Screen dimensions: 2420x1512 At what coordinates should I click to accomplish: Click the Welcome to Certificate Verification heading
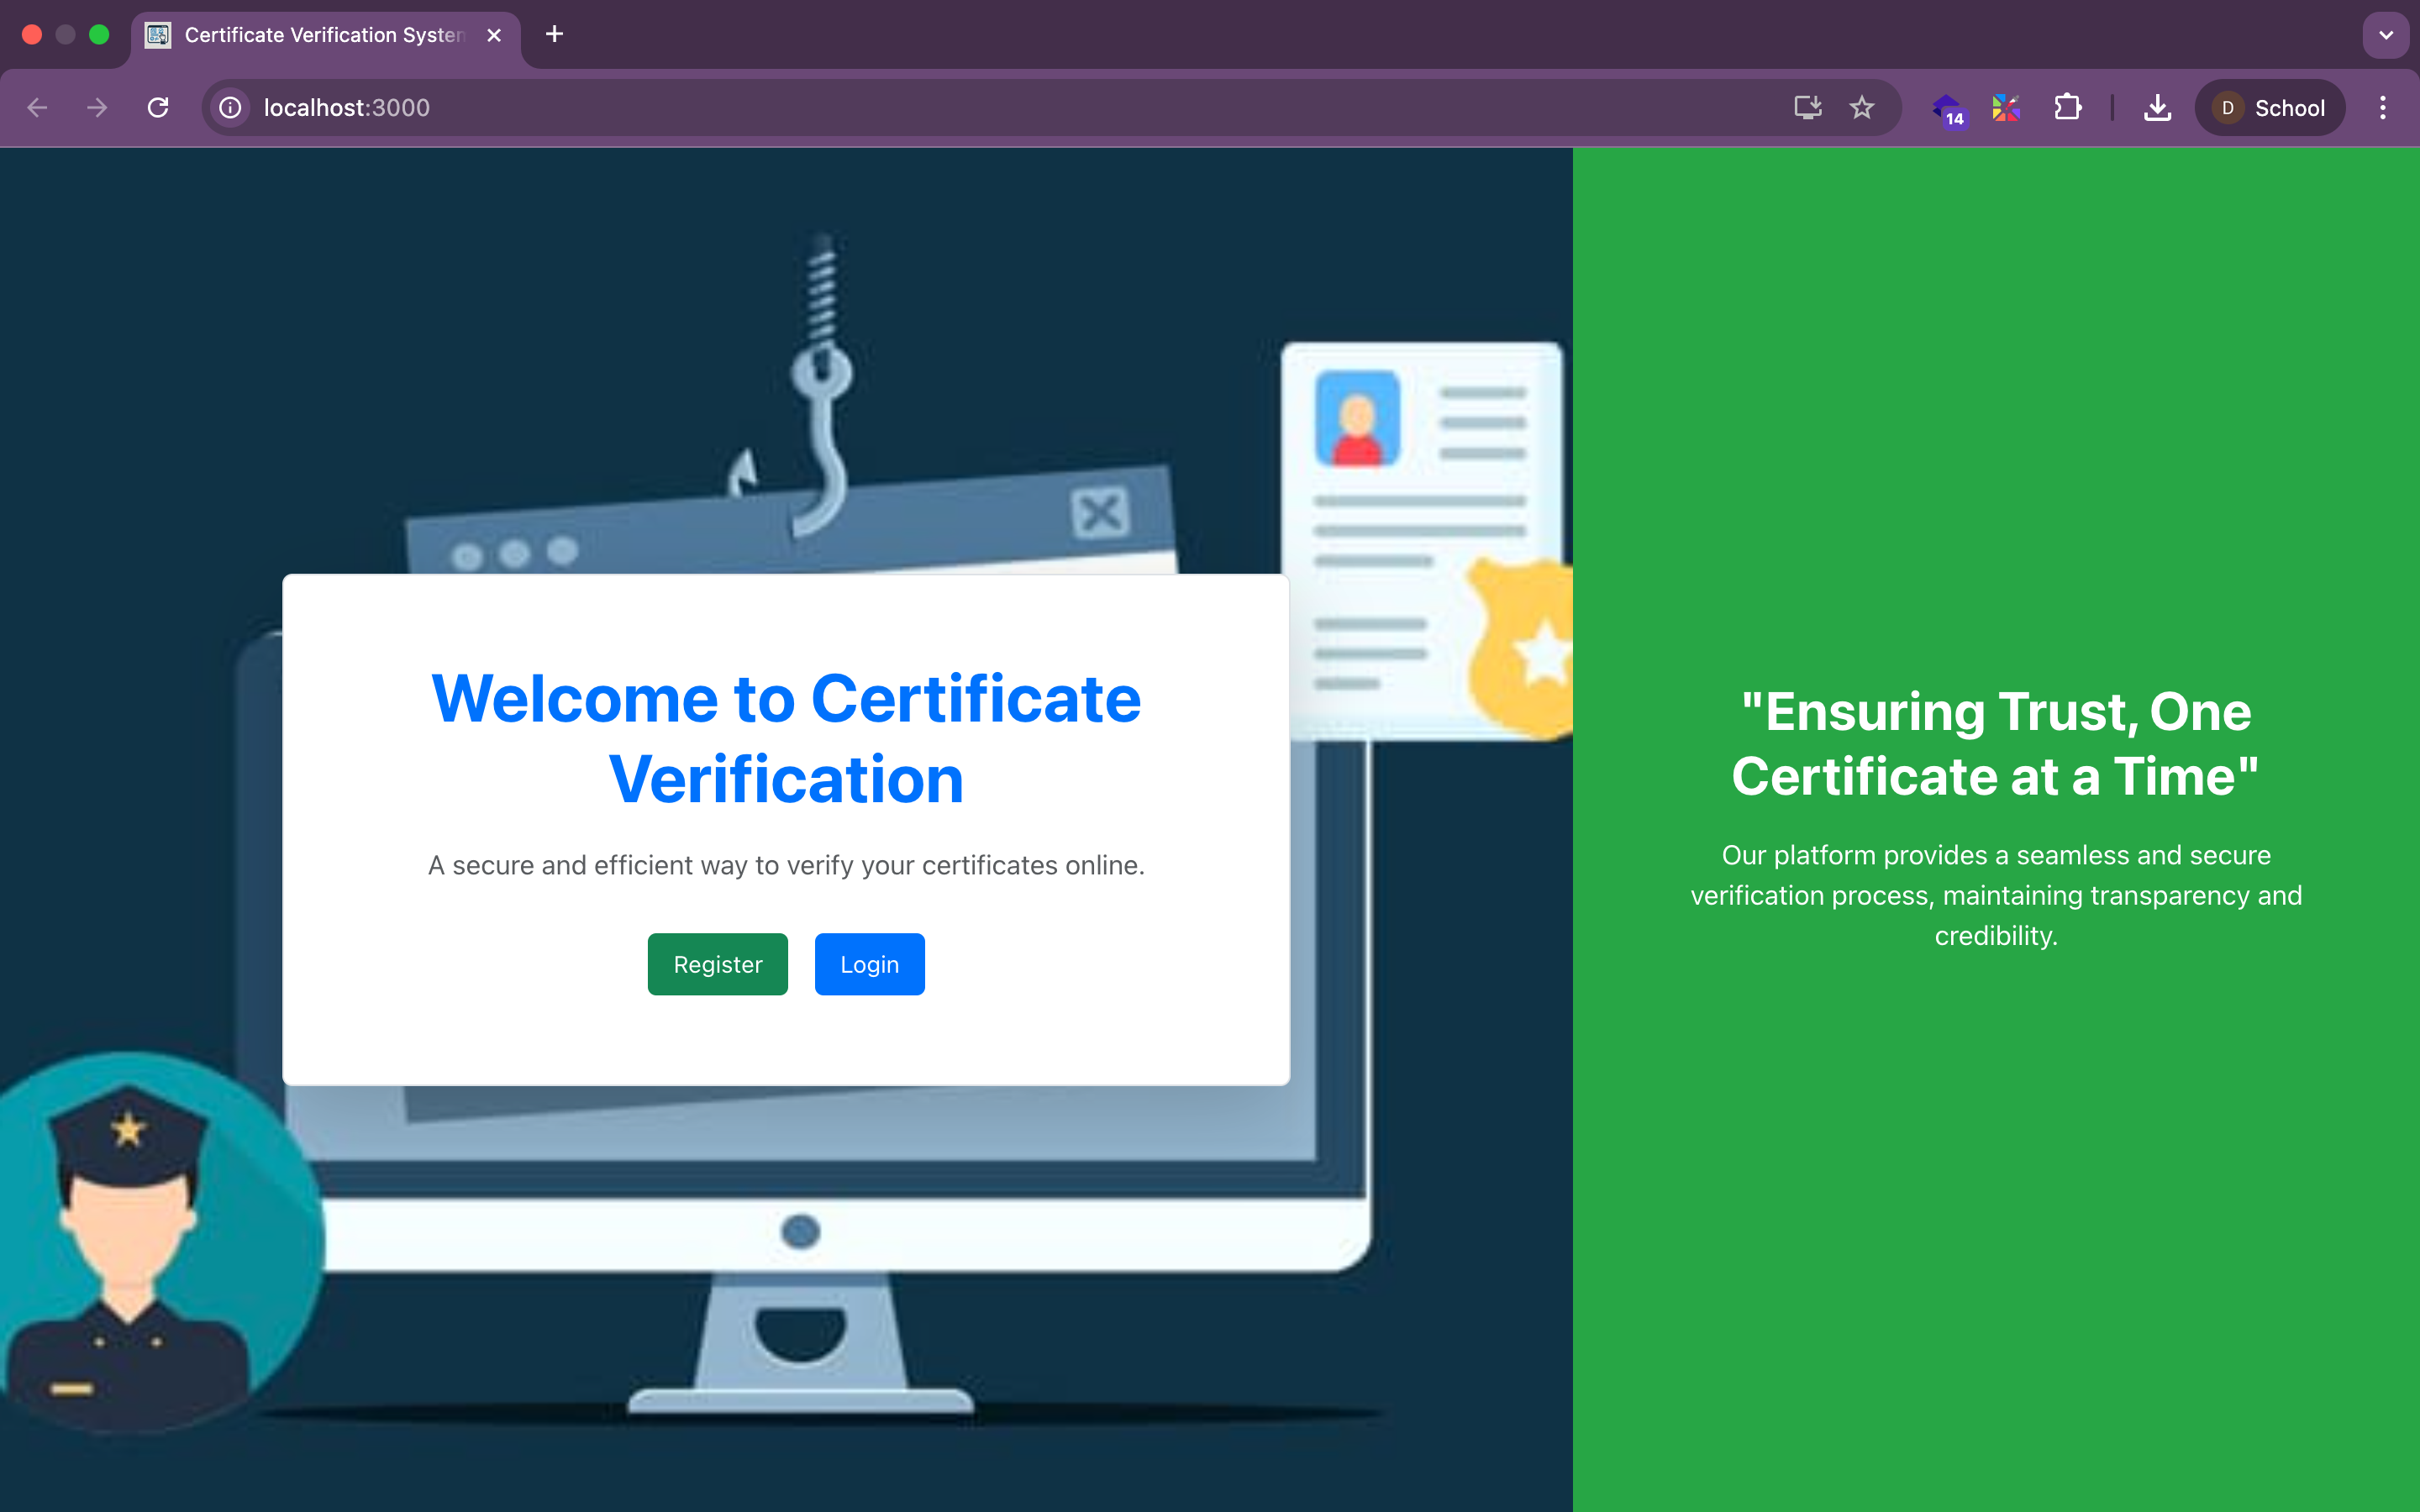(785, 738)
